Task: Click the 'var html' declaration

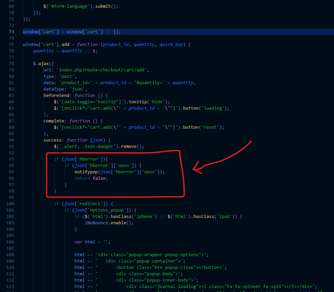Action: [85, 242]
